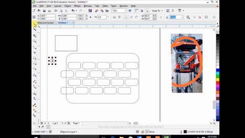Select the Page 1 tab
The image size is (245, 138).
76,123
